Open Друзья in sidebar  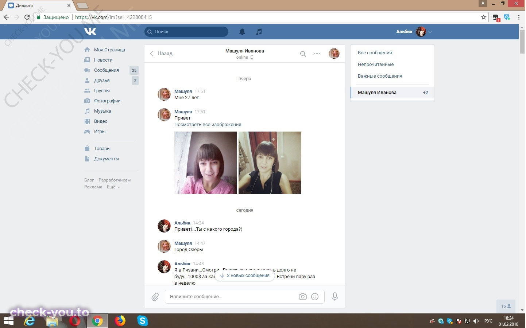point(102,81)
